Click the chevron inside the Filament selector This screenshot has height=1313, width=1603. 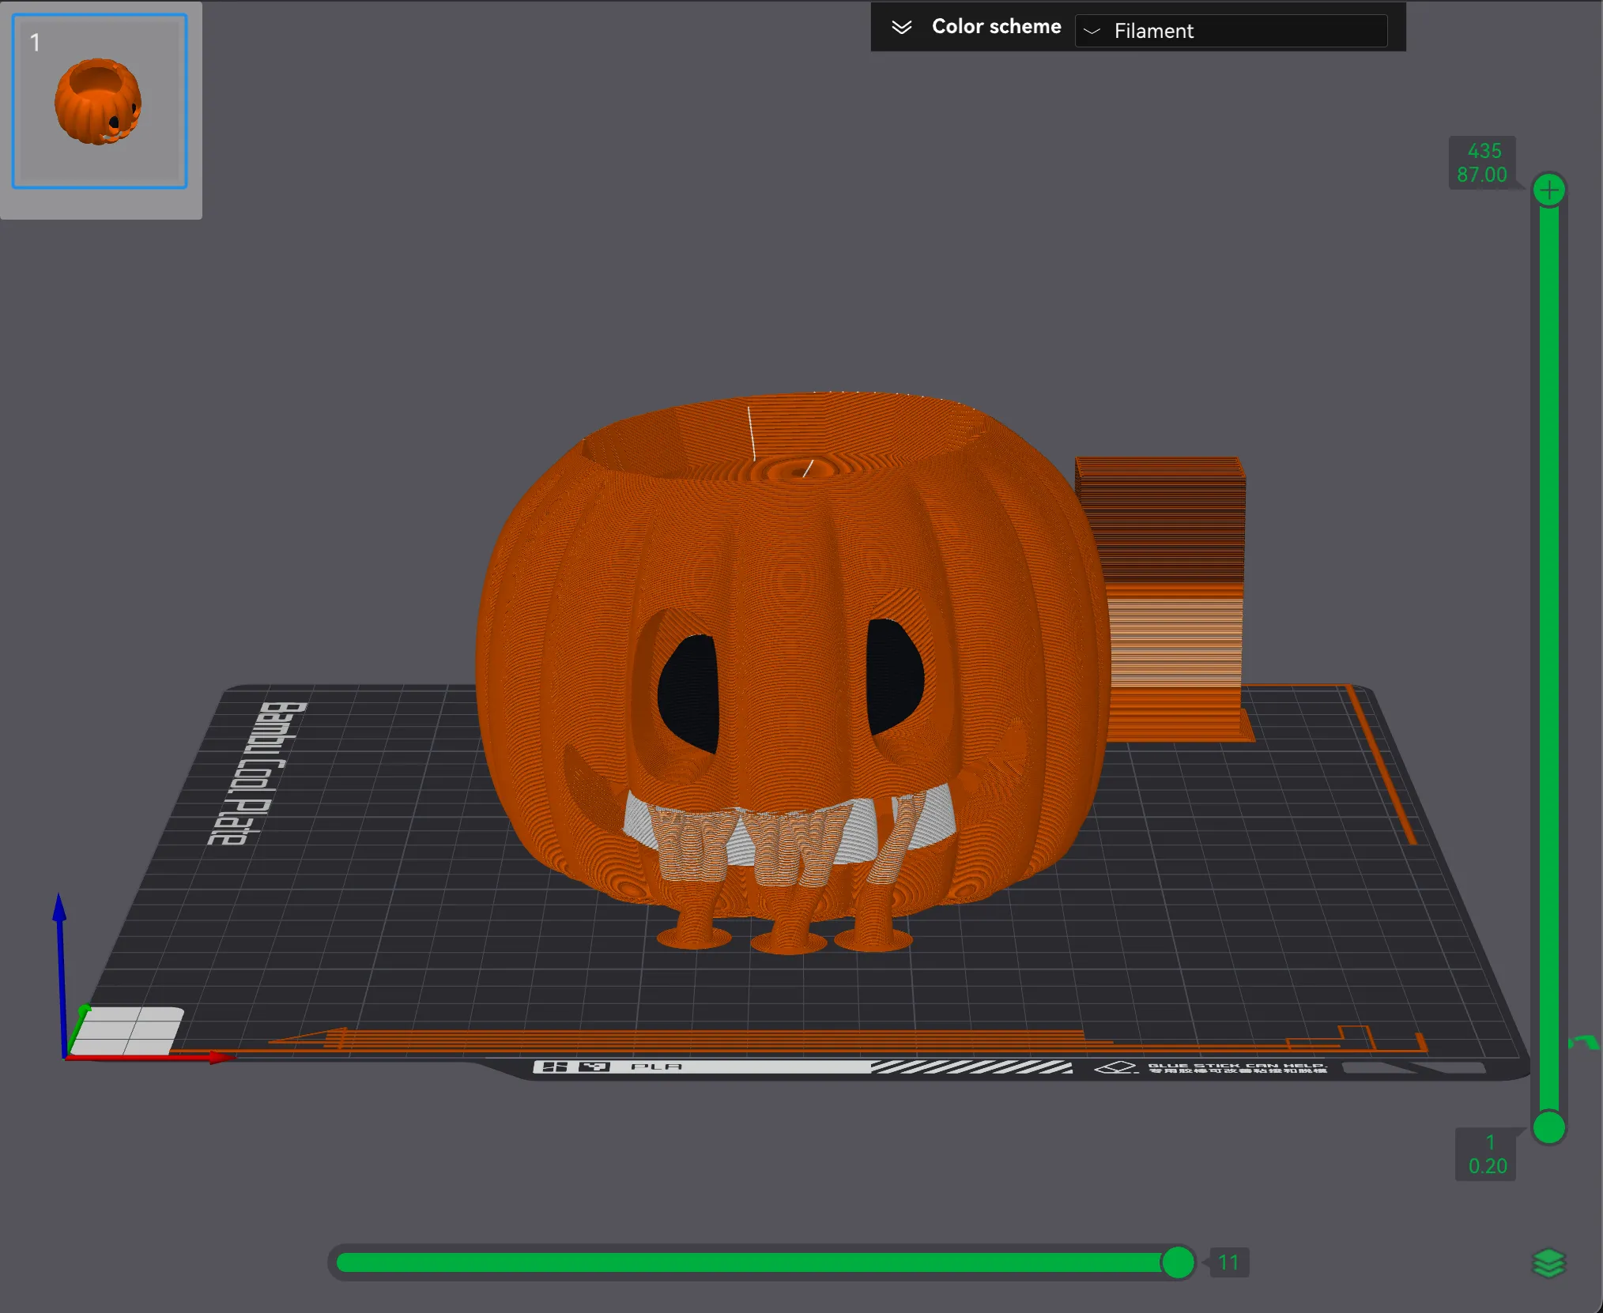1094,32
